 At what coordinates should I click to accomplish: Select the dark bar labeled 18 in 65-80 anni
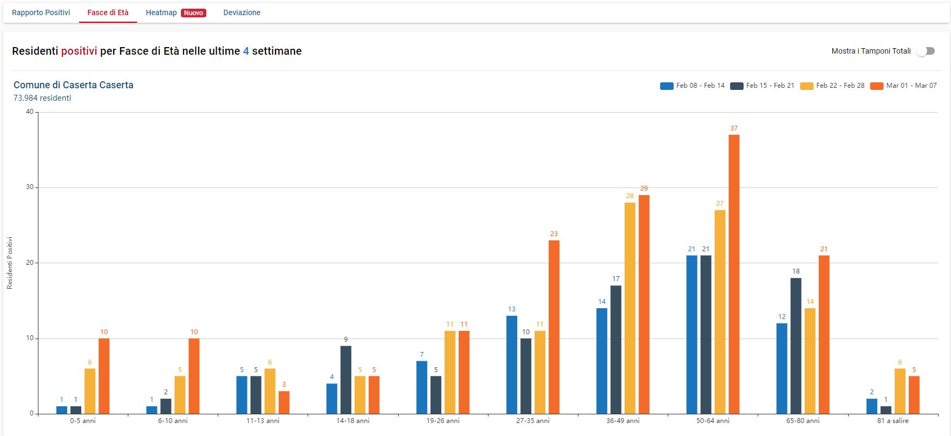point(796,346)
